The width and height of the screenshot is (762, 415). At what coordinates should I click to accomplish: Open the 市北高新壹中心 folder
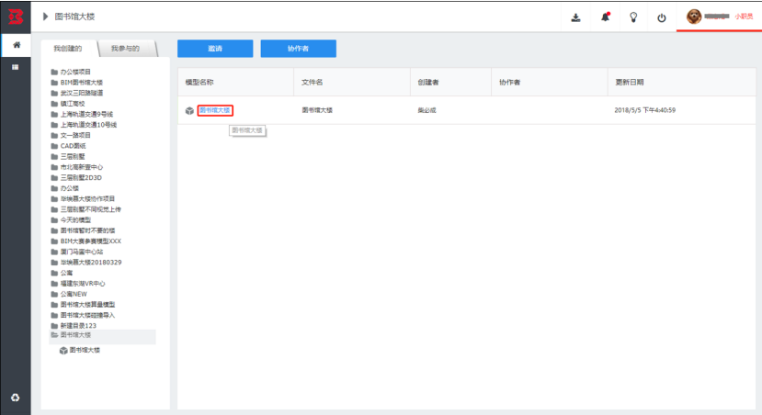point(82,167)
